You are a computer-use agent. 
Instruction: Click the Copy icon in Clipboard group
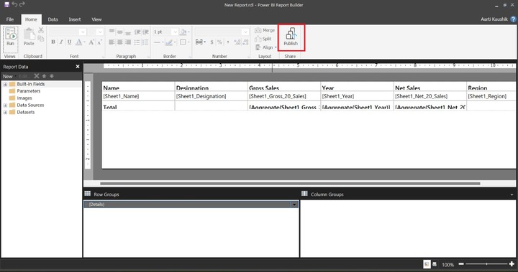[41, 39]
